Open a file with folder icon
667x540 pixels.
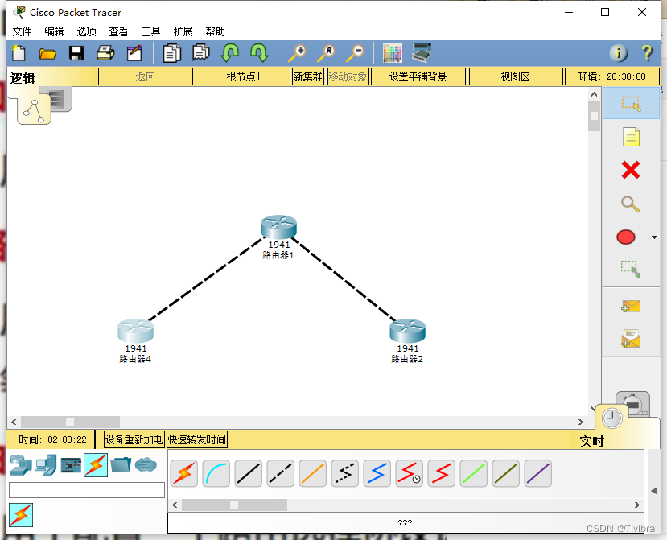tap(47, 54)
